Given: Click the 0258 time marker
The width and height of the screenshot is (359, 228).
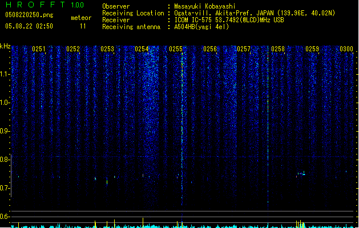Looking at the screenshot, I should (x=278, y=49).
